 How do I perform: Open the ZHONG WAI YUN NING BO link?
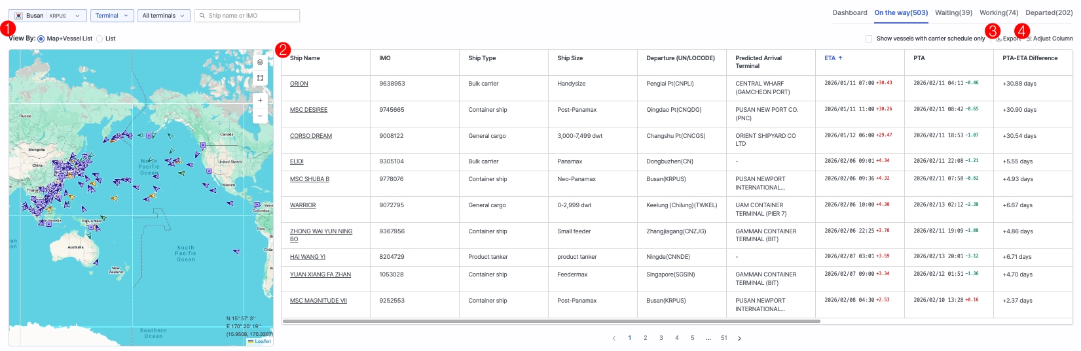coord(321,235)
